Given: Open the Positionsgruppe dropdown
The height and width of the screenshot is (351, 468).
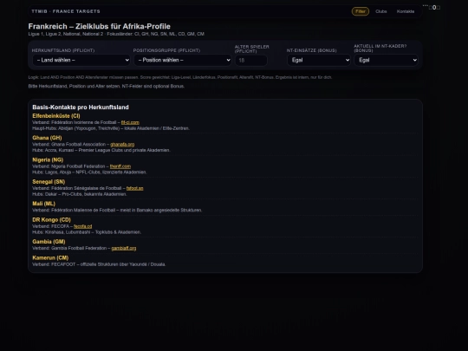Looking at the screenshot, I should click(183, 60).
